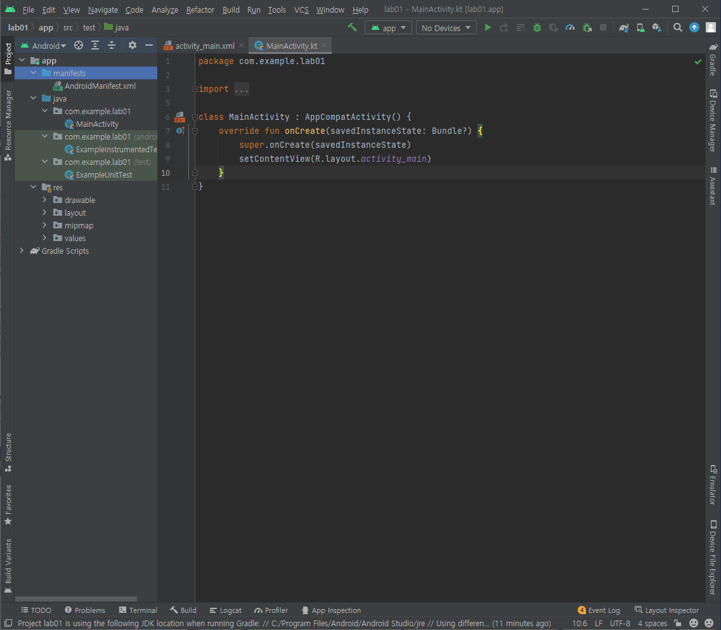Toggle the tool window quick-access icon in status bar

pos(8,623)
